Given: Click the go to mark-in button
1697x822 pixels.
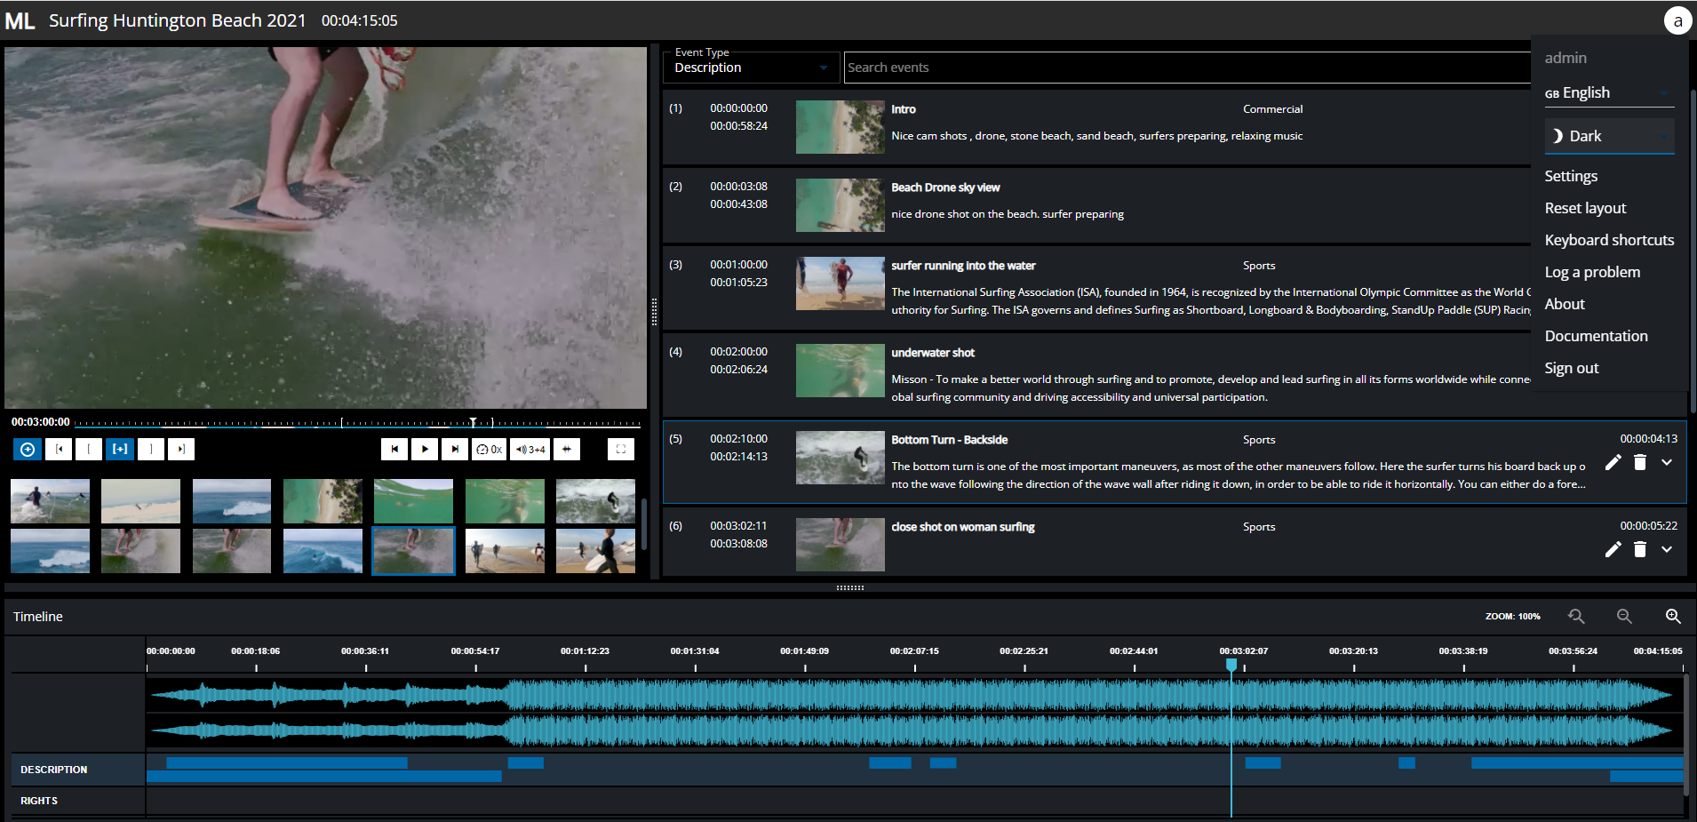Looking at the screenshot, I should point(59,450).
